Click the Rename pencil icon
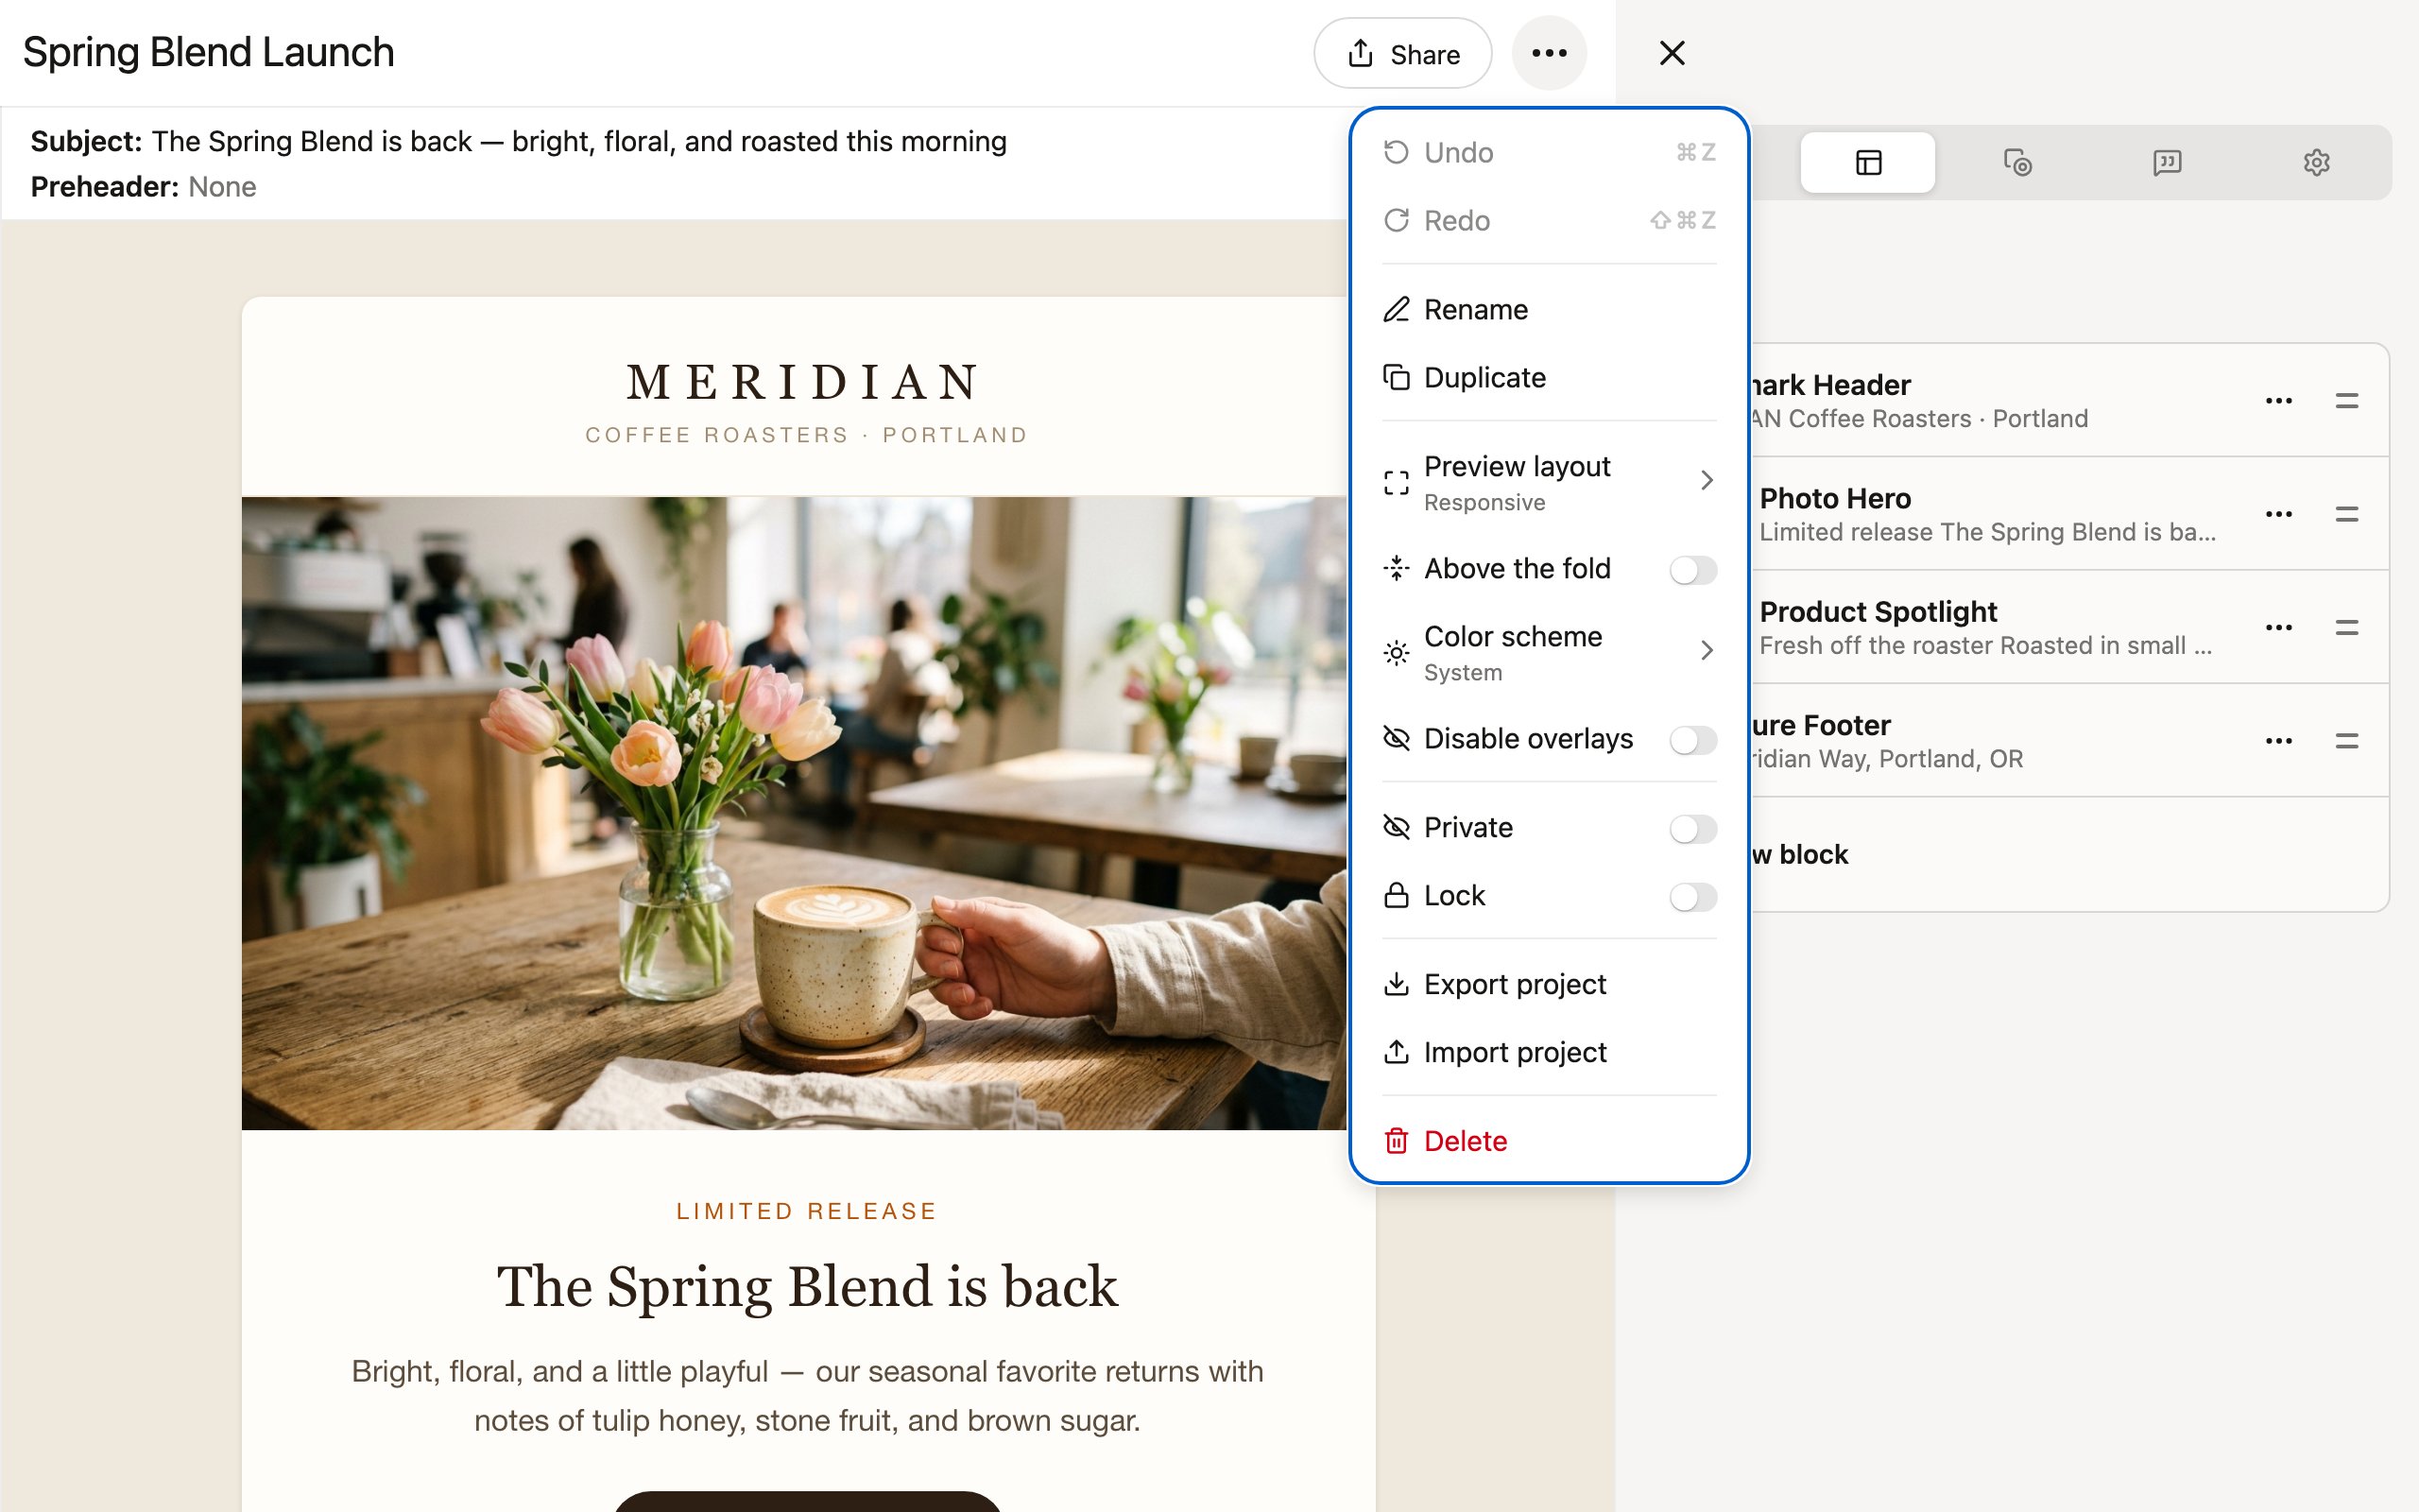2419x1512 pixels. pos(1396,309)
